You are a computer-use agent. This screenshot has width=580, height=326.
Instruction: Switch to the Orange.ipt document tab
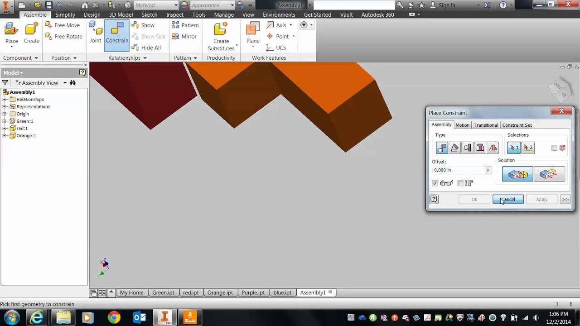click(x=220, y=292)
